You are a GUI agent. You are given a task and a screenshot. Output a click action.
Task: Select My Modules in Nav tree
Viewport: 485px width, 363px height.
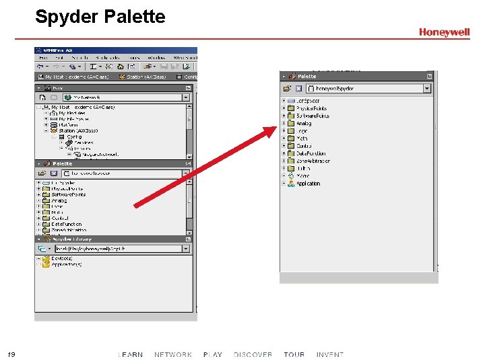[x=72, y=113]
